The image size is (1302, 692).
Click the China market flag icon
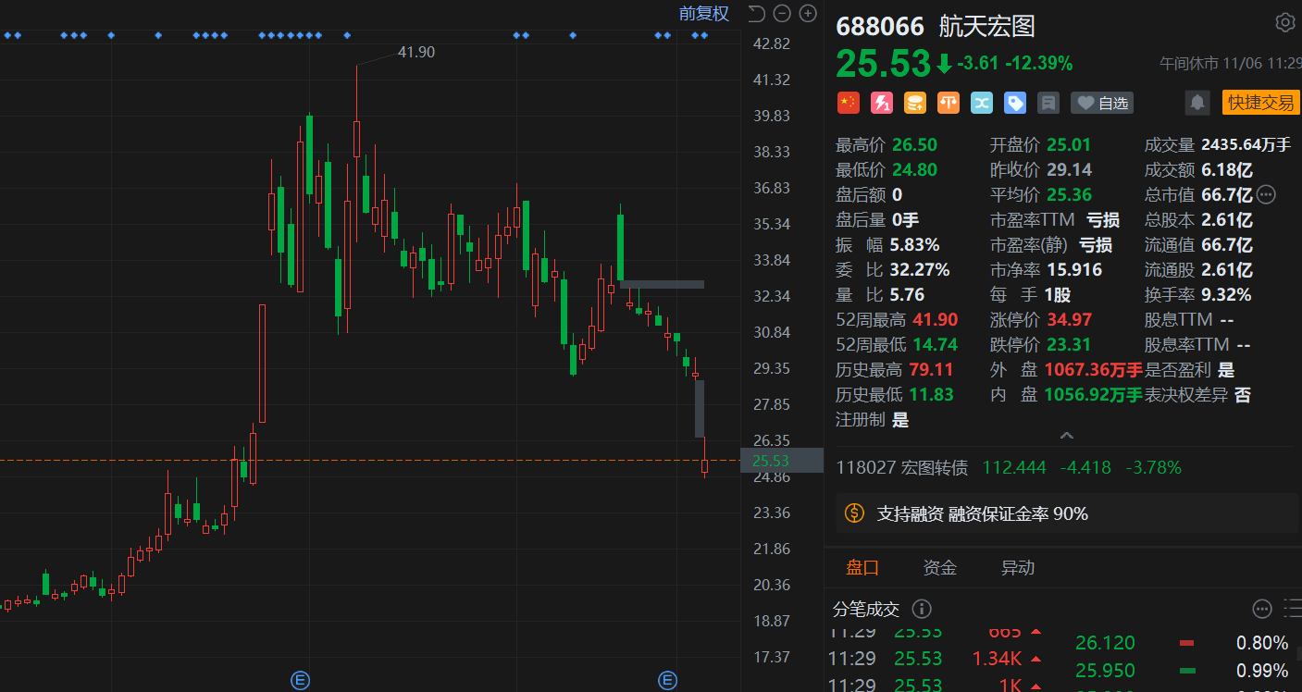click(x=849, y=103)
